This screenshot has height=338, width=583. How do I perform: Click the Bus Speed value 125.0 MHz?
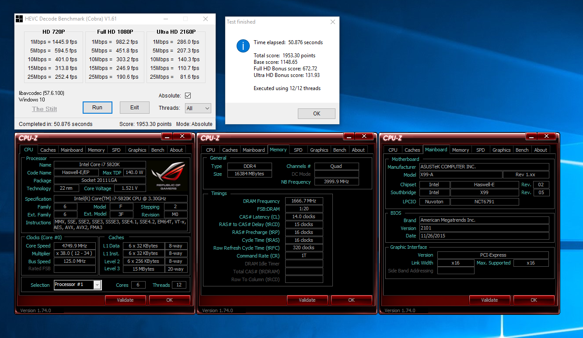[x=75, y=261]
